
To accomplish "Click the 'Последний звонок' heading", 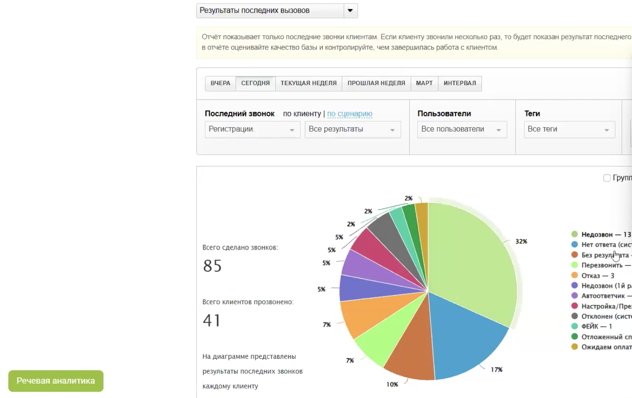I will pos(240,114).
